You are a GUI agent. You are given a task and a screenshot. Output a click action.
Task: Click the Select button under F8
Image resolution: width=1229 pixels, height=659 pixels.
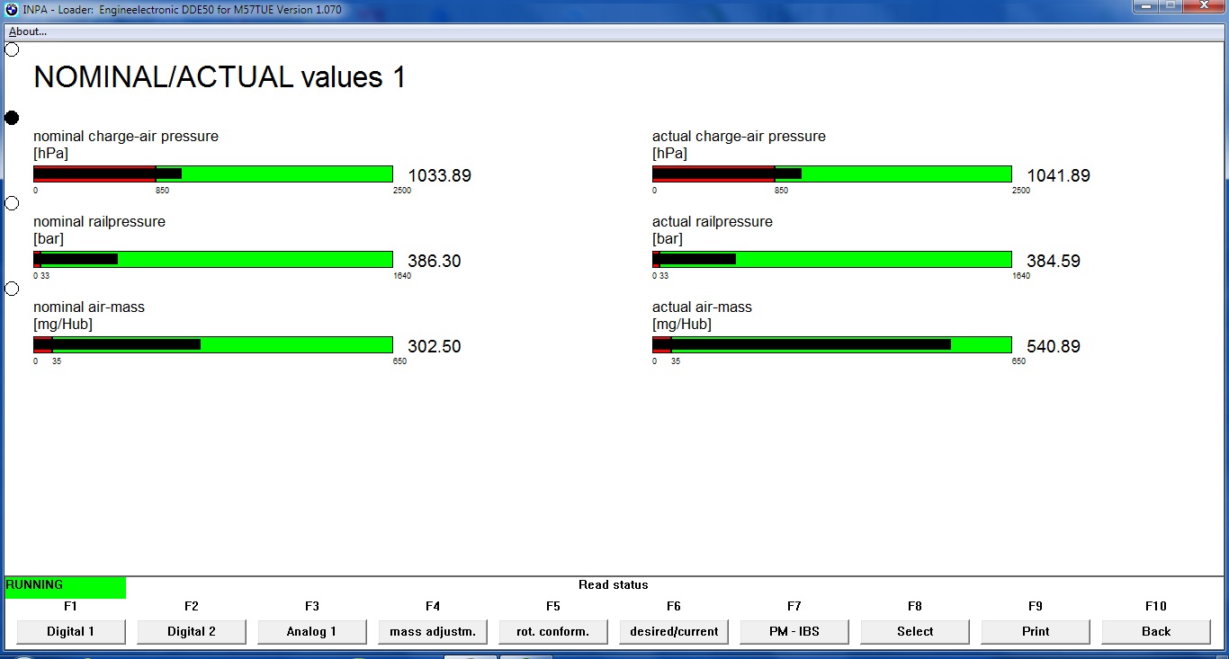(915, 631)
